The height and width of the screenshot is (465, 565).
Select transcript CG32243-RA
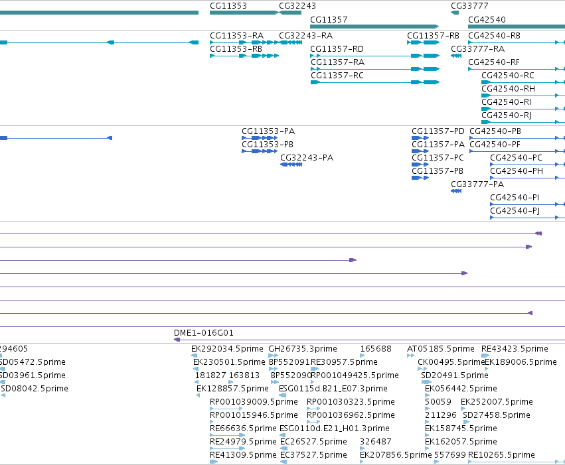coord(306,36)
